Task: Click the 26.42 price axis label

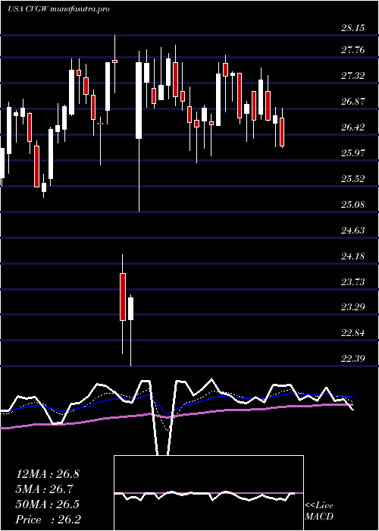Action: coord(352,127)
